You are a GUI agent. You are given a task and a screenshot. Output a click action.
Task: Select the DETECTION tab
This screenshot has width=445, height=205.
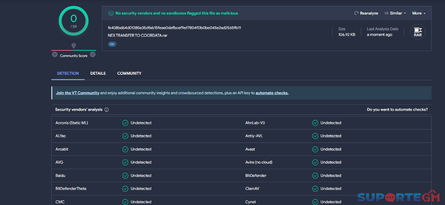click(68, 73)
